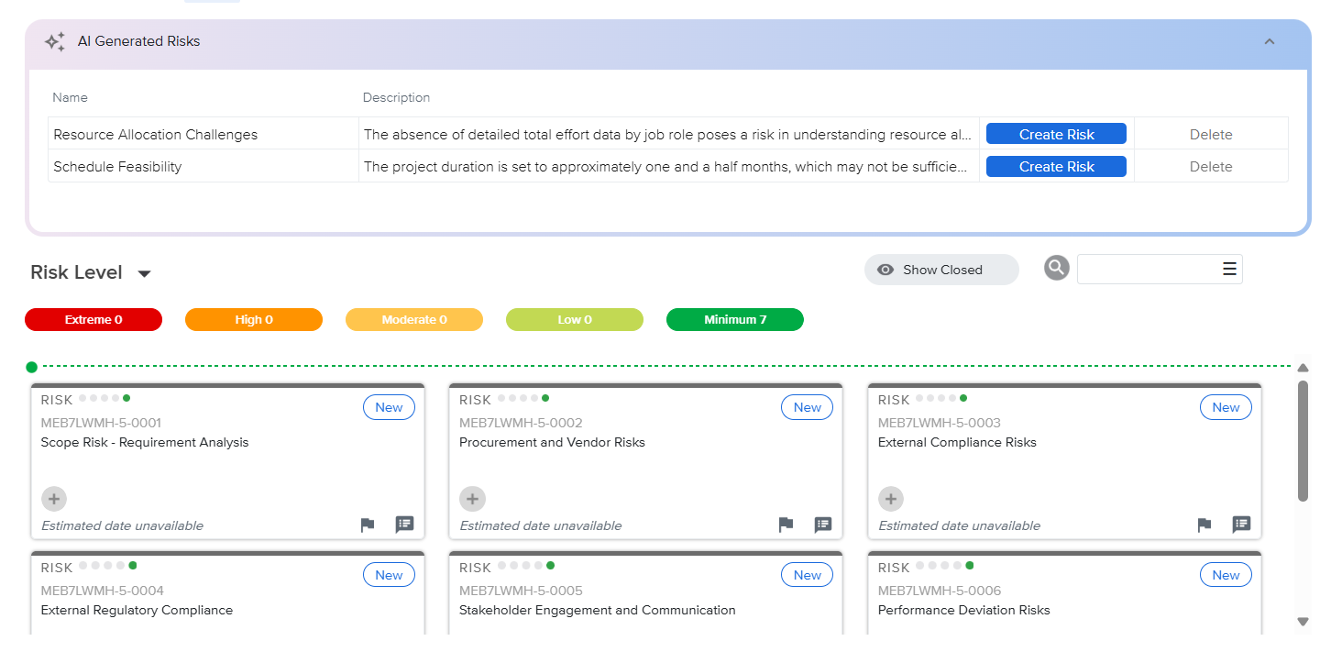The height and width of the screenshot is (652, 1331).
Task: Open comments on Procurement and Vendor Risks card
Action: pos(823,525)
